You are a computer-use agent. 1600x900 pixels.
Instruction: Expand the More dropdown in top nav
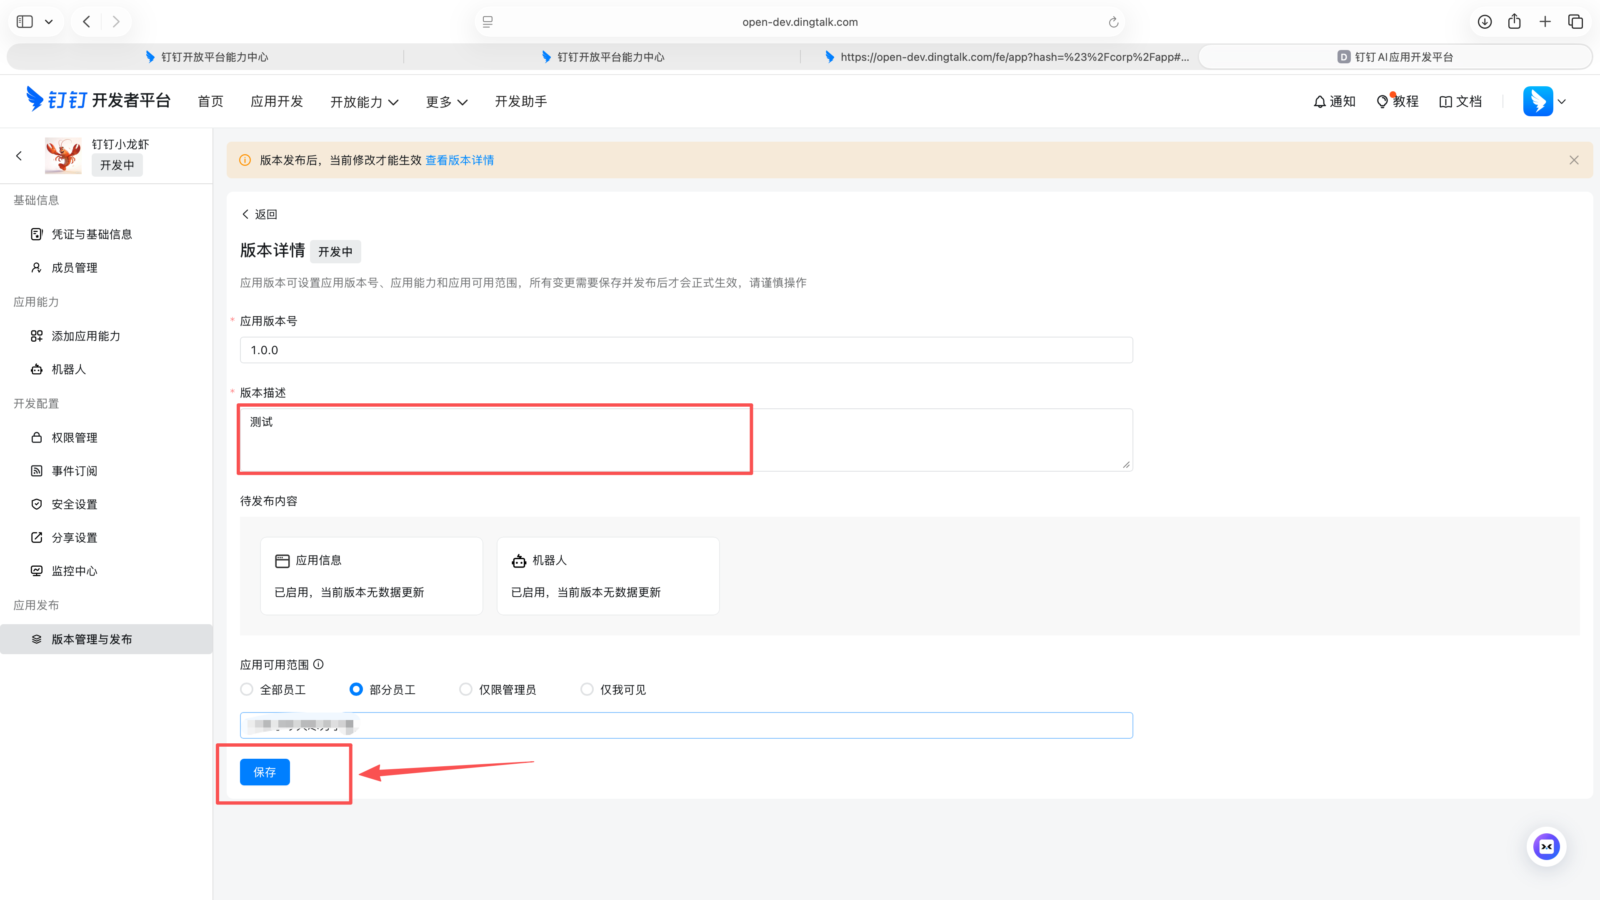pyautogui.click(x=446, y=102)
